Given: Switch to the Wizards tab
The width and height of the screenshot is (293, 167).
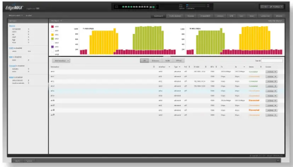Looking at the screenshot, I should (x=279, y=16).
